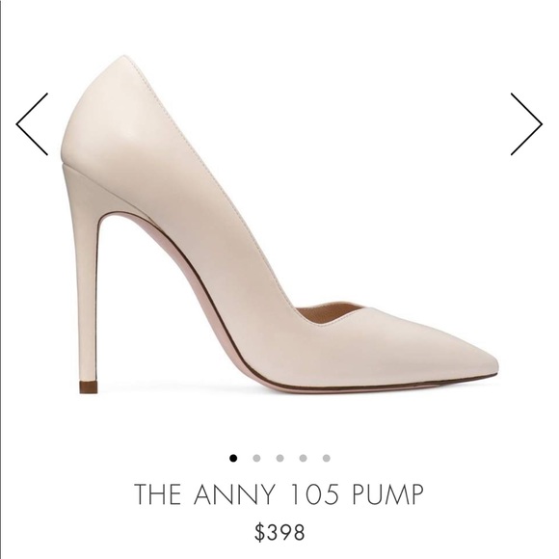Click the word PUMP in the title
559x559 pixels.
(x=387, y=494)
